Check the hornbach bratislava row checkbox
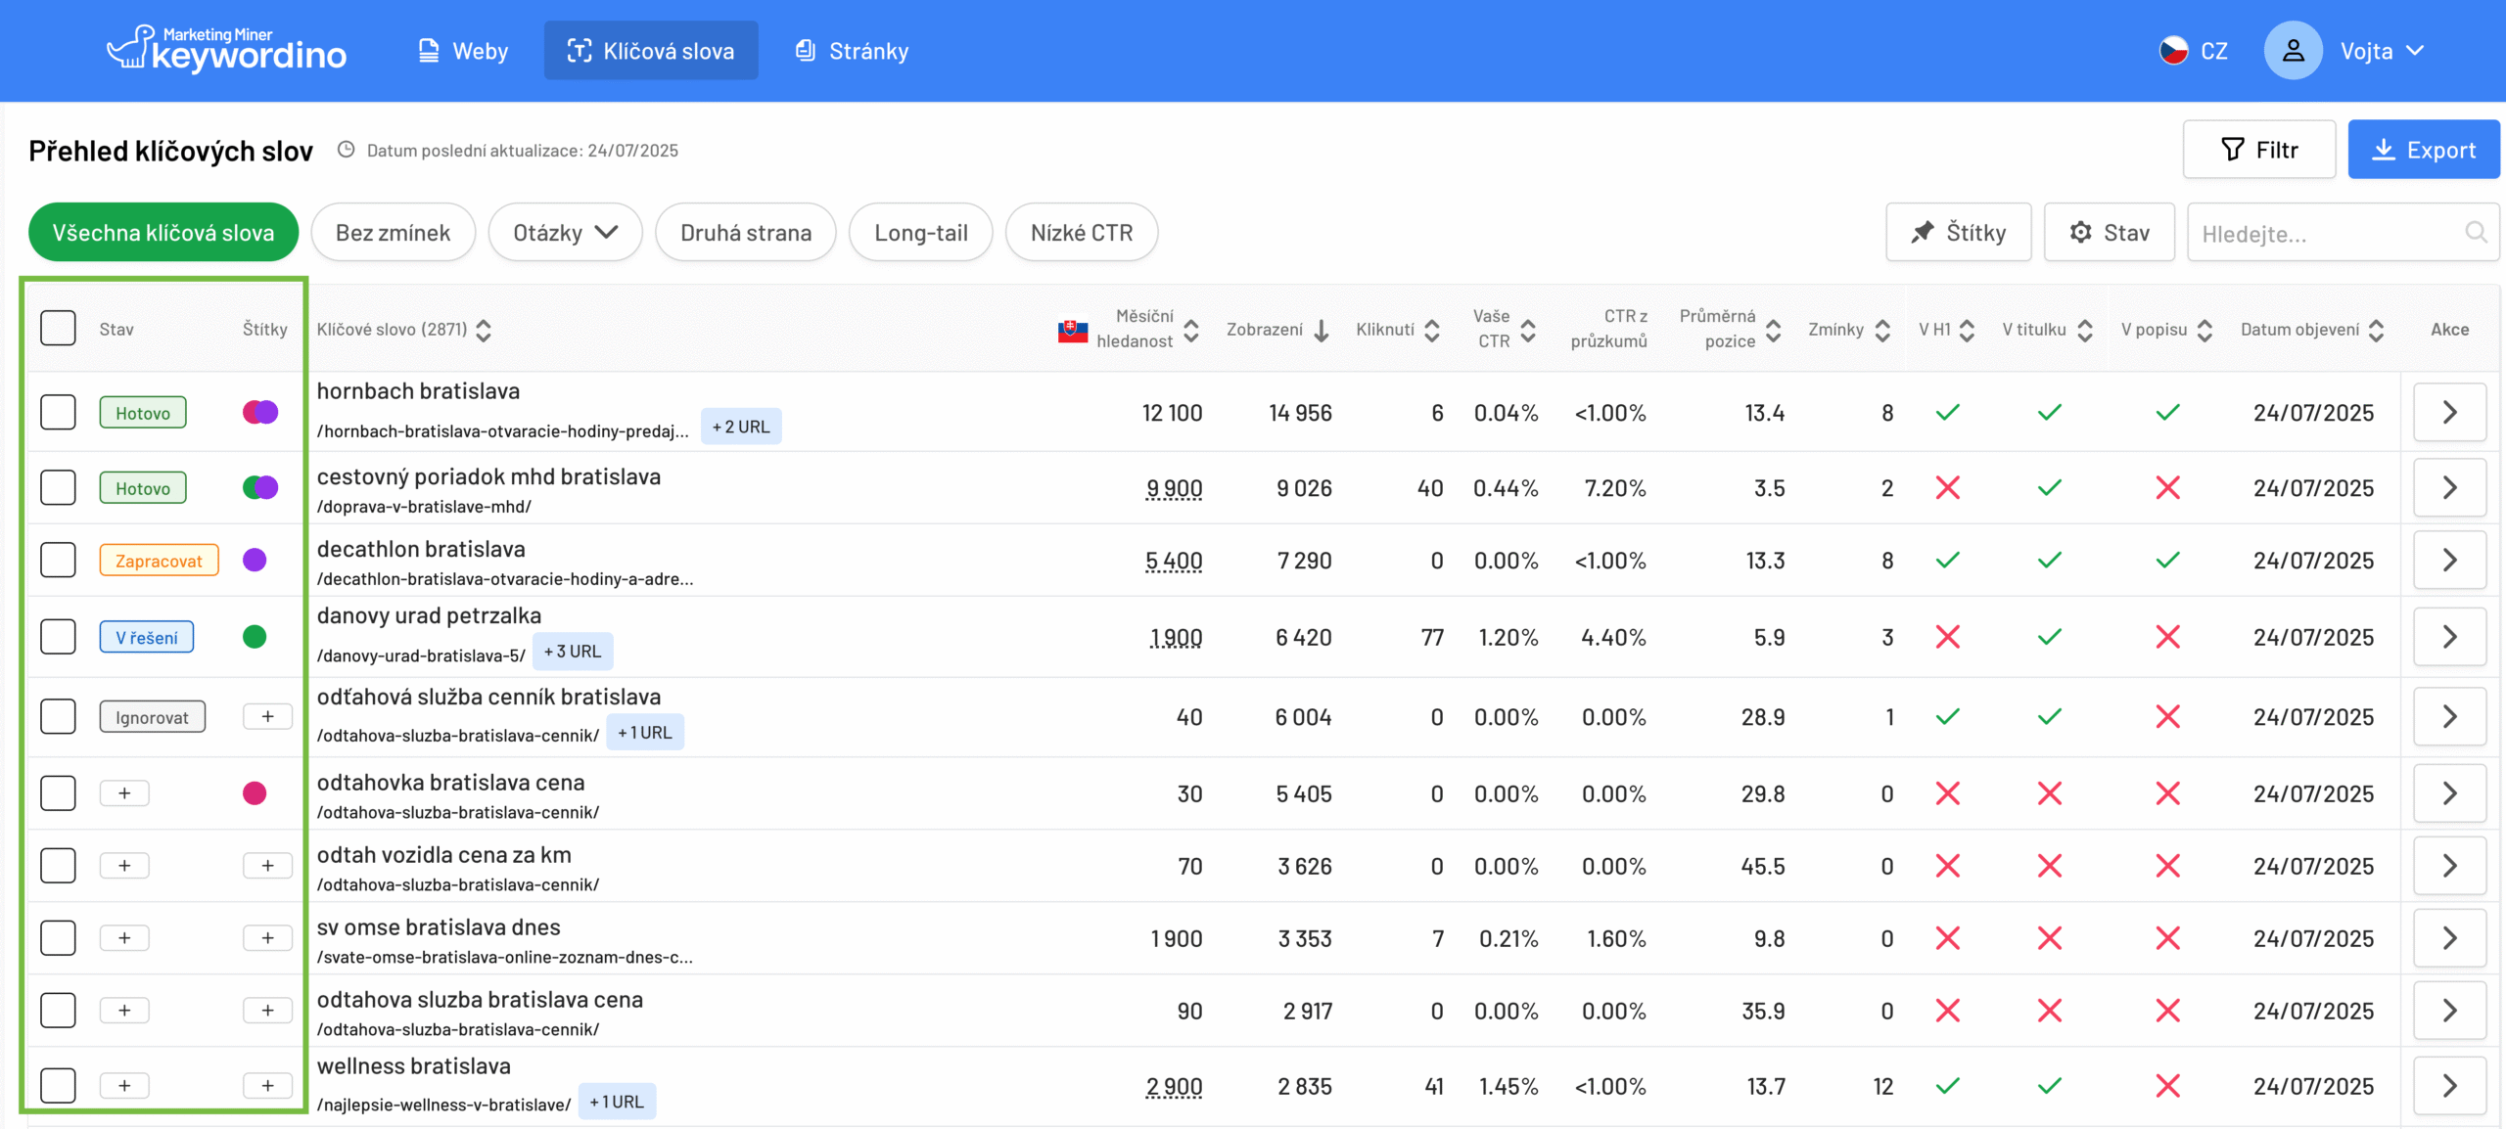Screen dimensions: 2506x1129 point(58,412)
